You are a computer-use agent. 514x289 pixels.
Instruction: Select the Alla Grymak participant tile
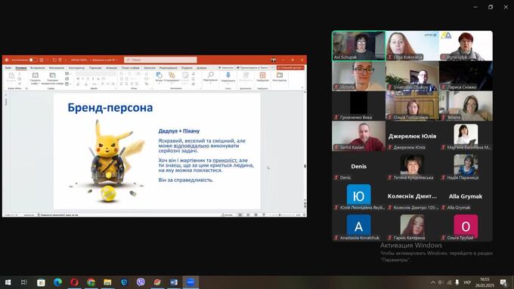click(x=466, y=196)
